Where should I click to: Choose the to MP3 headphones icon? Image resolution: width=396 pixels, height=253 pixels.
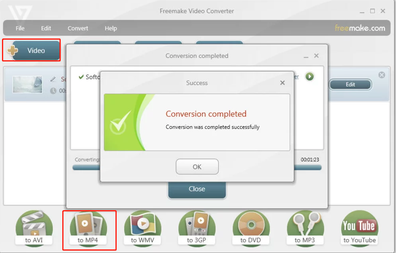click(x=305, y=228)
